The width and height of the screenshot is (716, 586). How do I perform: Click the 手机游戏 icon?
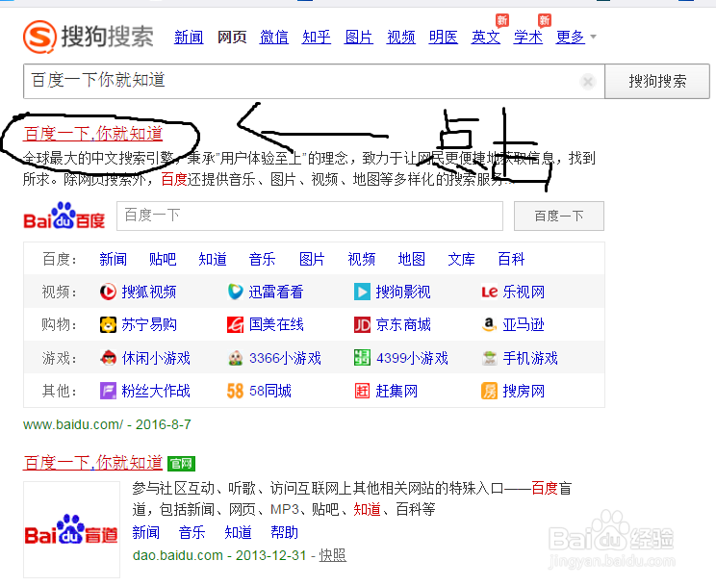coord(489,358)
